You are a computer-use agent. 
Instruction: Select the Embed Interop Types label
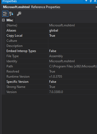click(x=21, y=51)
